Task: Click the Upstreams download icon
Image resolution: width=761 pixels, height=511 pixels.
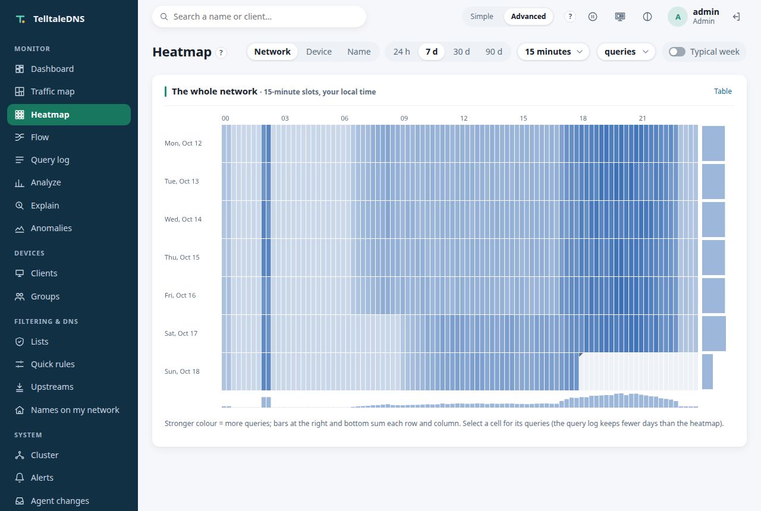Action: pyautogui.click(x=20, y=387)
